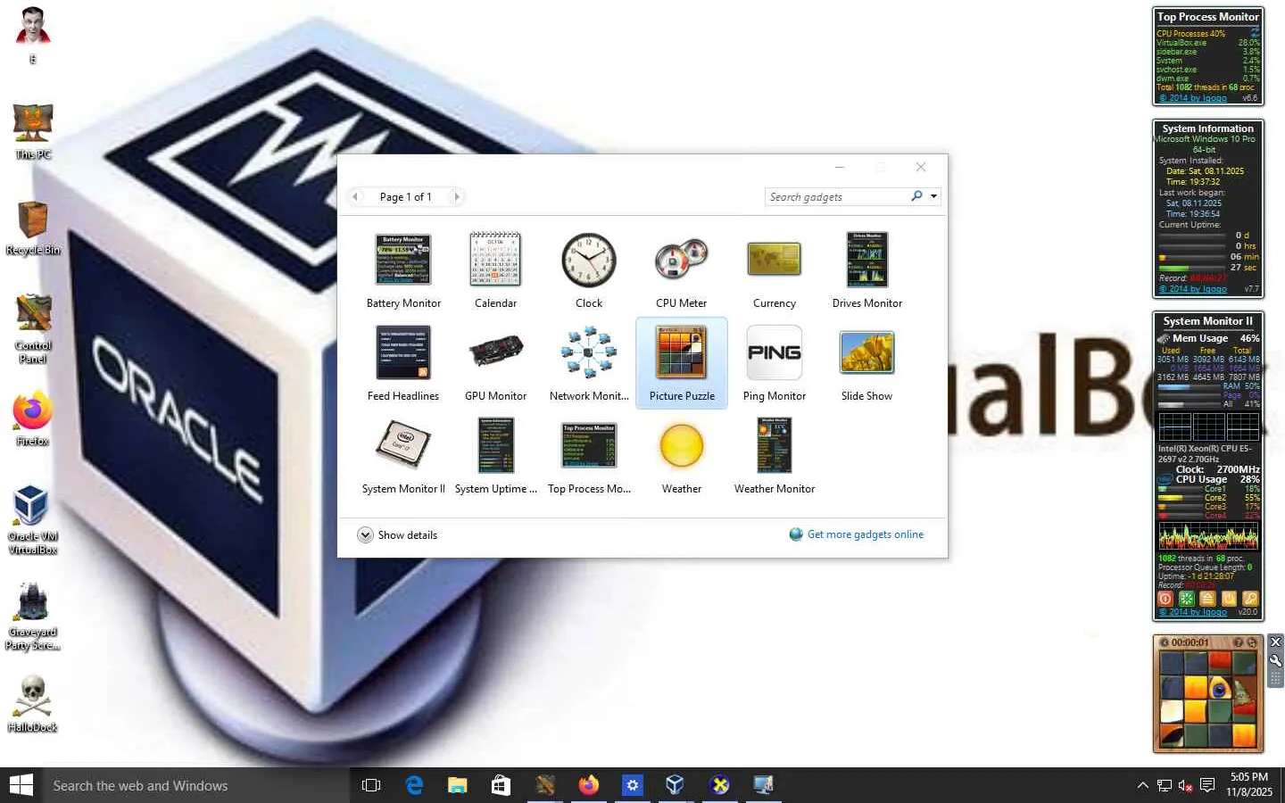The height and width of the screenshot is (803, 1285).
Task: Open the taskbar clock showing 5:05 PM
Action: point(1248,784)
